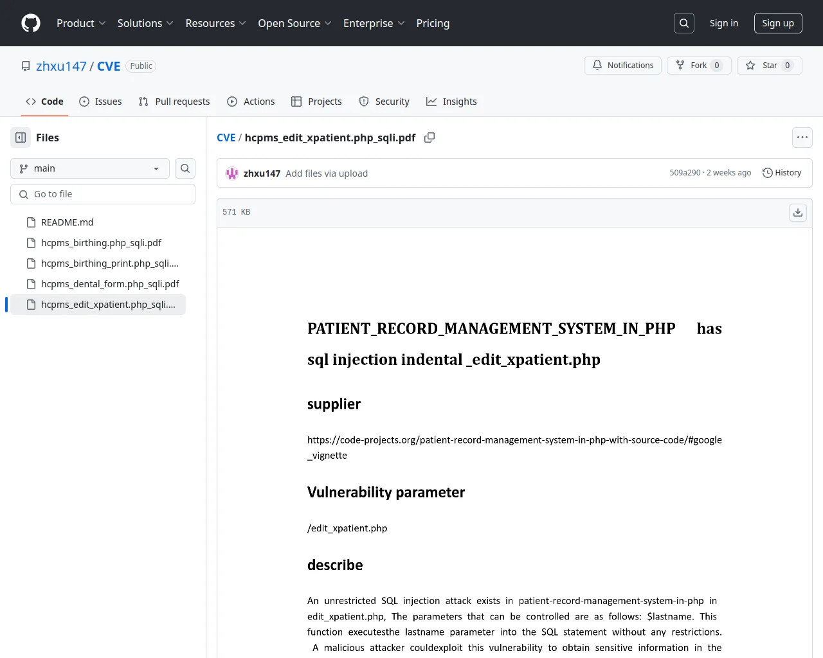Screen dimensions: 823x658
Task: Go to CVE root in breadcrumb
Action: pos(226,138)
